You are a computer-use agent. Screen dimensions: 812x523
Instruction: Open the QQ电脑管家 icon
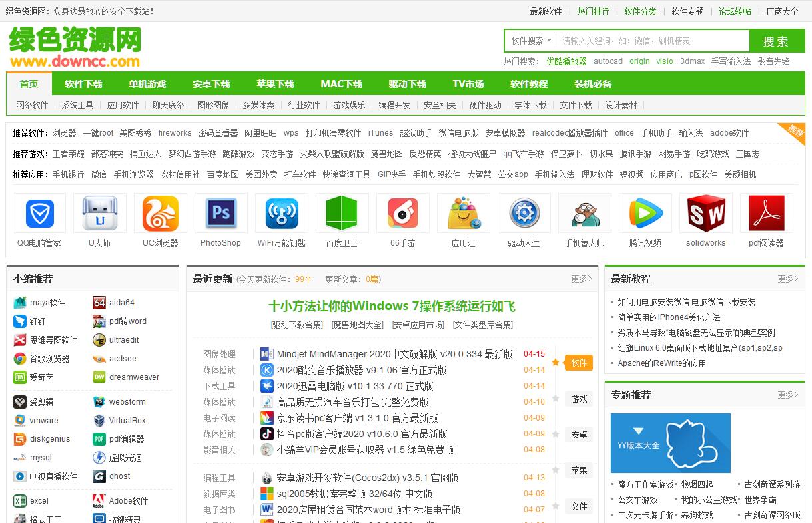pyautogui.click(x=39, y=214)
